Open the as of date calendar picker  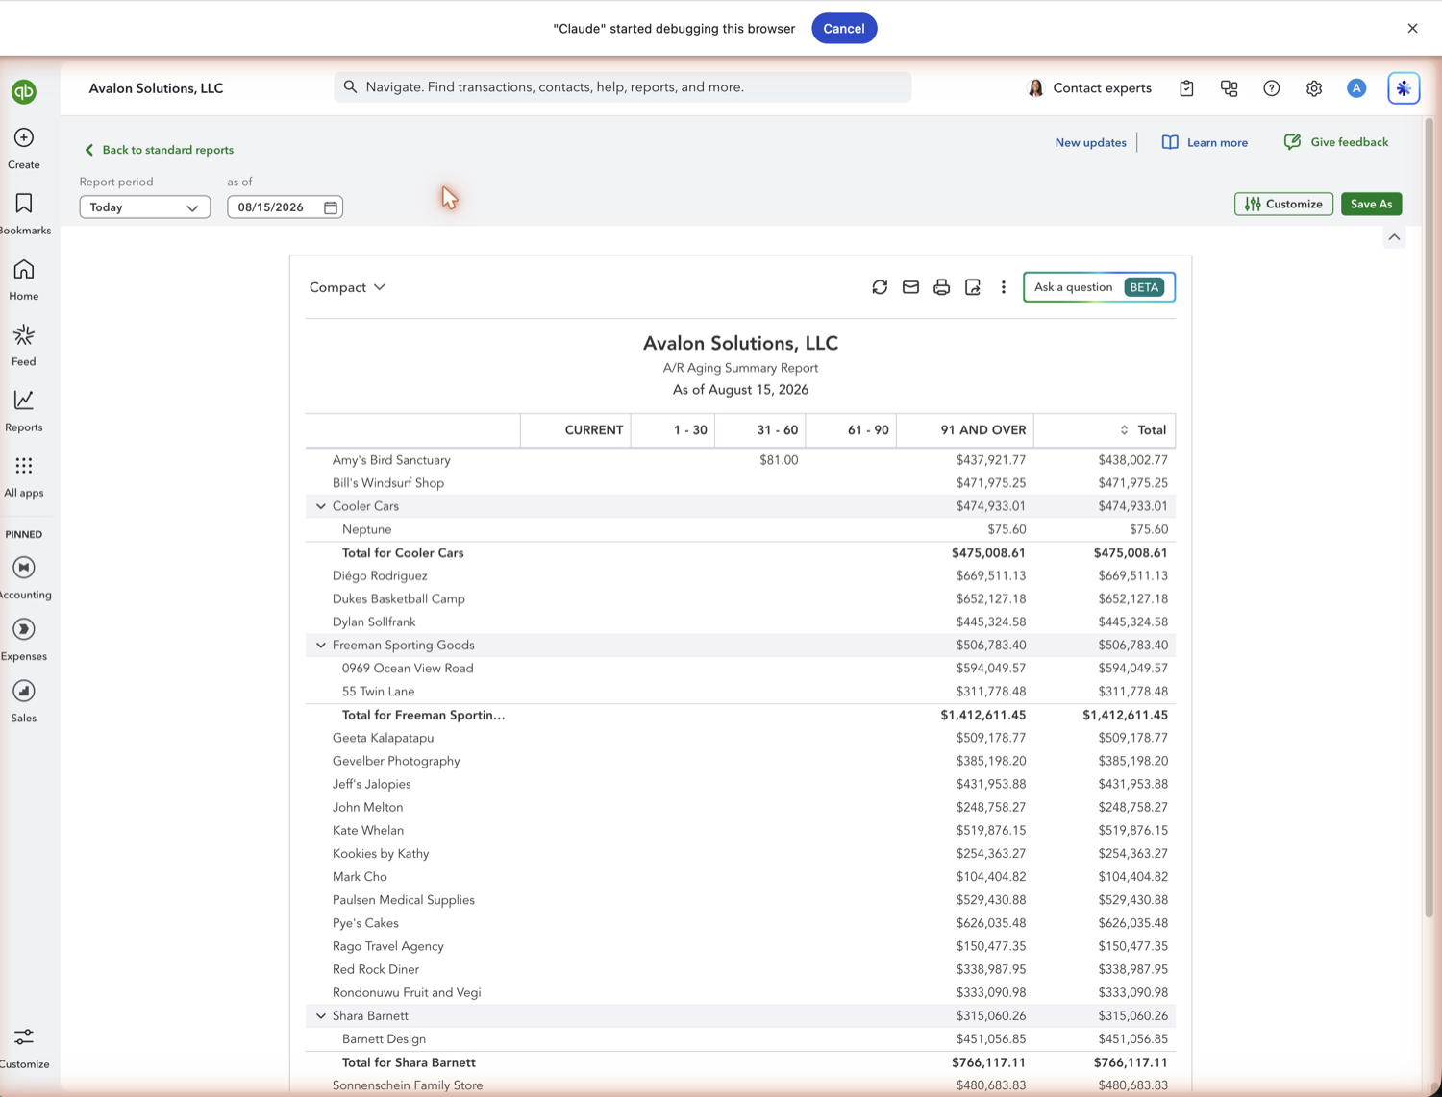330,207
